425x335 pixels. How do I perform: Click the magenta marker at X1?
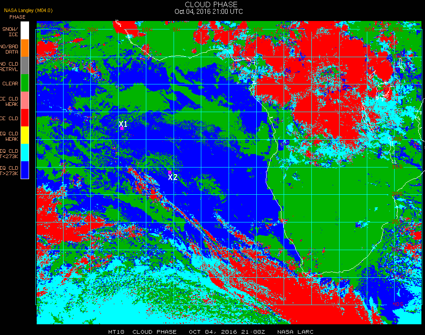tap(122, 129)
